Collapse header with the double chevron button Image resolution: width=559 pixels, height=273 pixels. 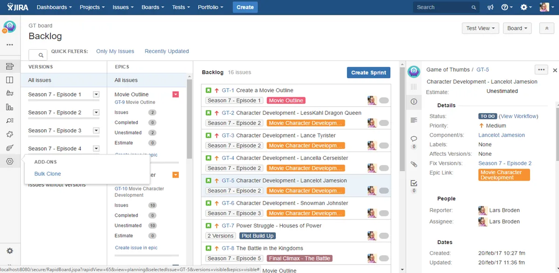click(547, 28)
